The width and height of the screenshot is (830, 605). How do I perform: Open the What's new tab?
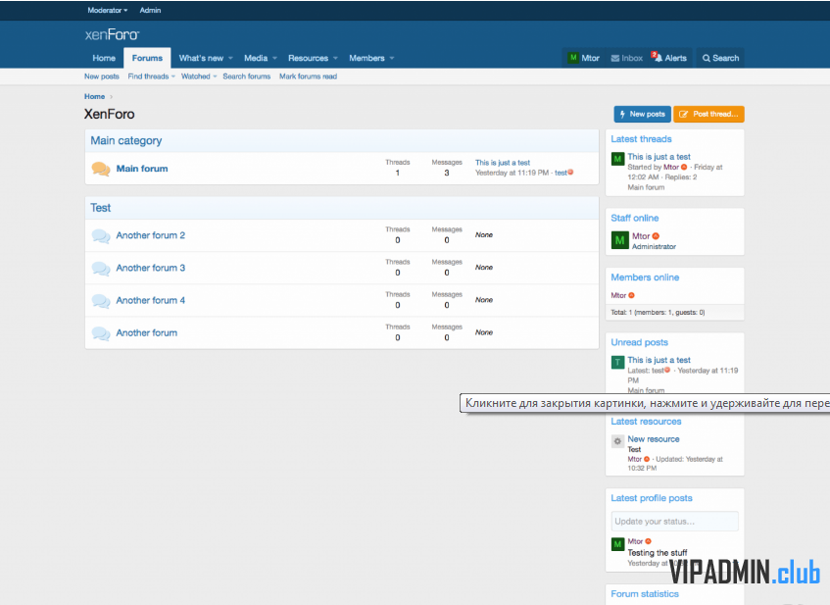coord(201,58)
